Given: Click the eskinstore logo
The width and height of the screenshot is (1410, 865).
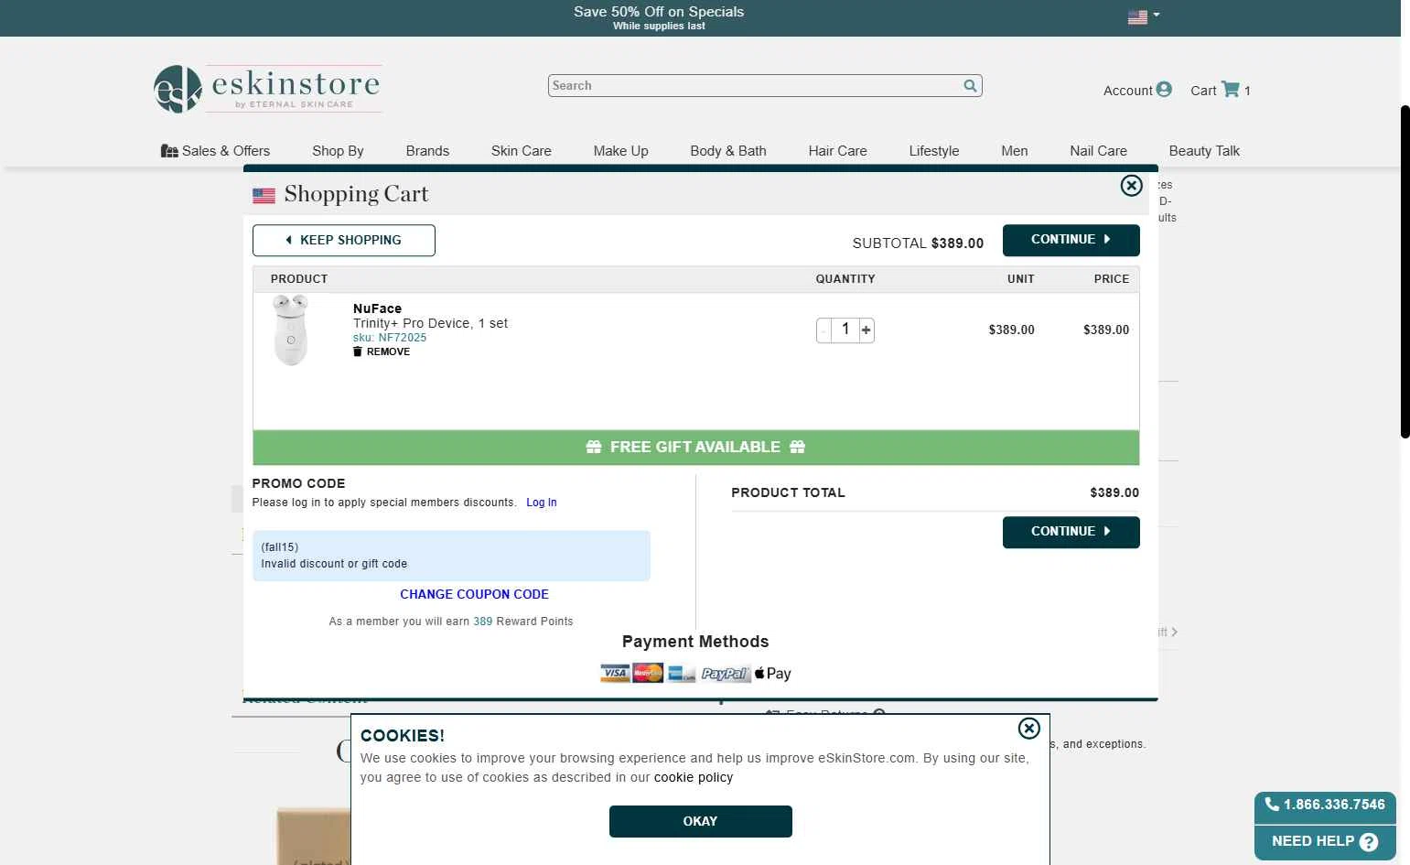Looking at the screenshot, I should click(x=267, y=89).
